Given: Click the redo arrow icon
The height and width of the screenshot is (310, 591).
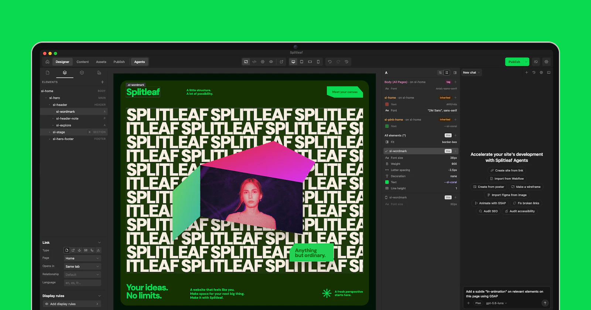Looking at the screenshot, I should (338, 62).
